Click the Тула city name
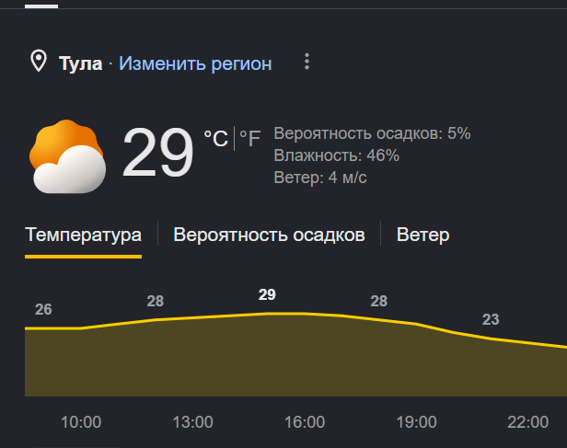Image resolution: width=567 pixels, height=448 pixels. pos(81,63)
